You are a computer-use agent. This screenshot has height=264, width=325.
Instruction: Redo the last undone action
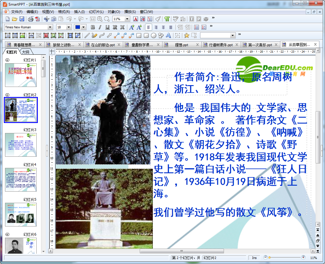[x=81, y=19]
